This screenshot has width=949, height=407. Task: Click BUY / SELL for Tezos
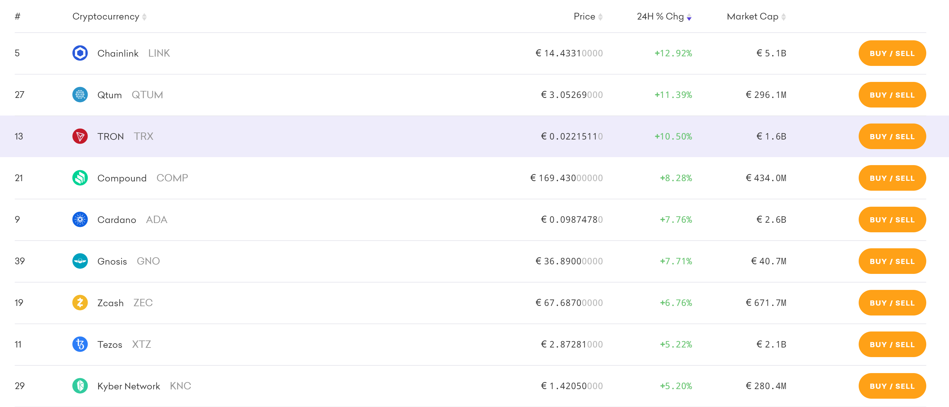[x=892, y=344]
